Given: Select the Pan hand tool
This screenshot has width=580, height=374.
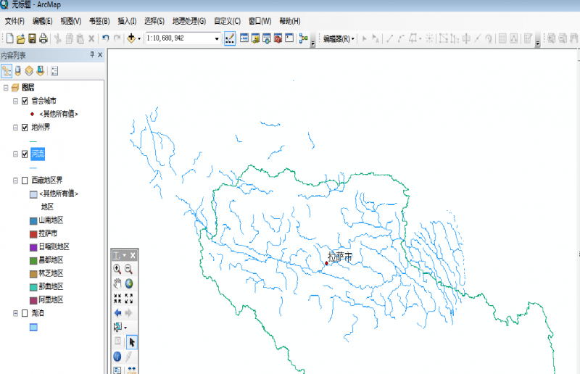Looking at the screenshot, I should [117, 283].
